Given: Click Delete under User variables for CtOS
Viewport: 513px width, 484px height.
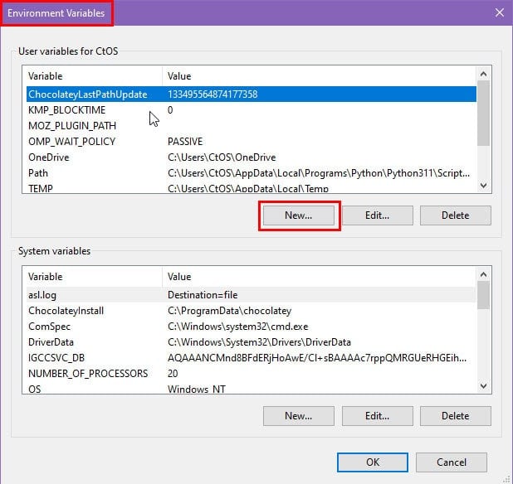Looking at the screenshot, I should 455,215.
